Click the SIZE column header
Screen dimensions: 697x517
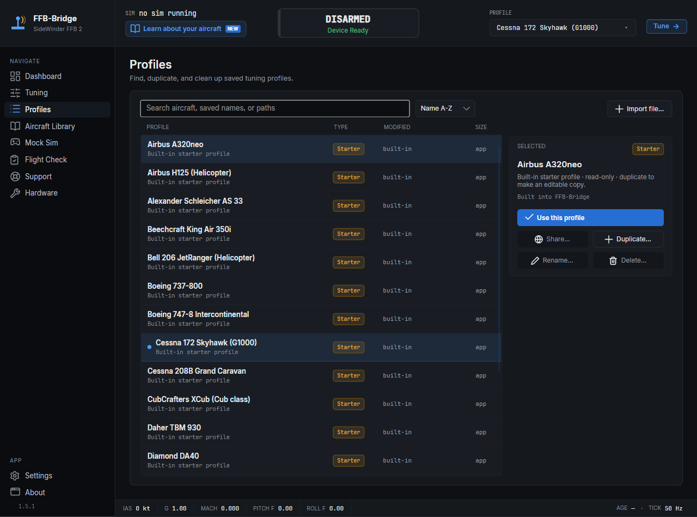pos(481,127)
